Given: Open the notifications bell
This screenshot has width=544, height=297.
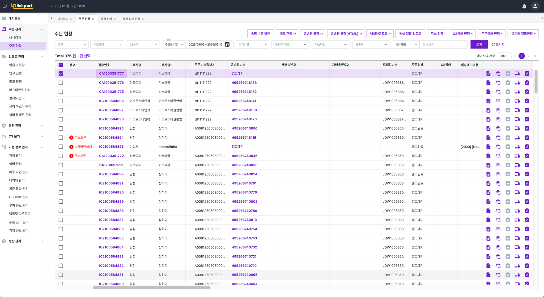Looking at the screenshot, I should pos(524,6).
